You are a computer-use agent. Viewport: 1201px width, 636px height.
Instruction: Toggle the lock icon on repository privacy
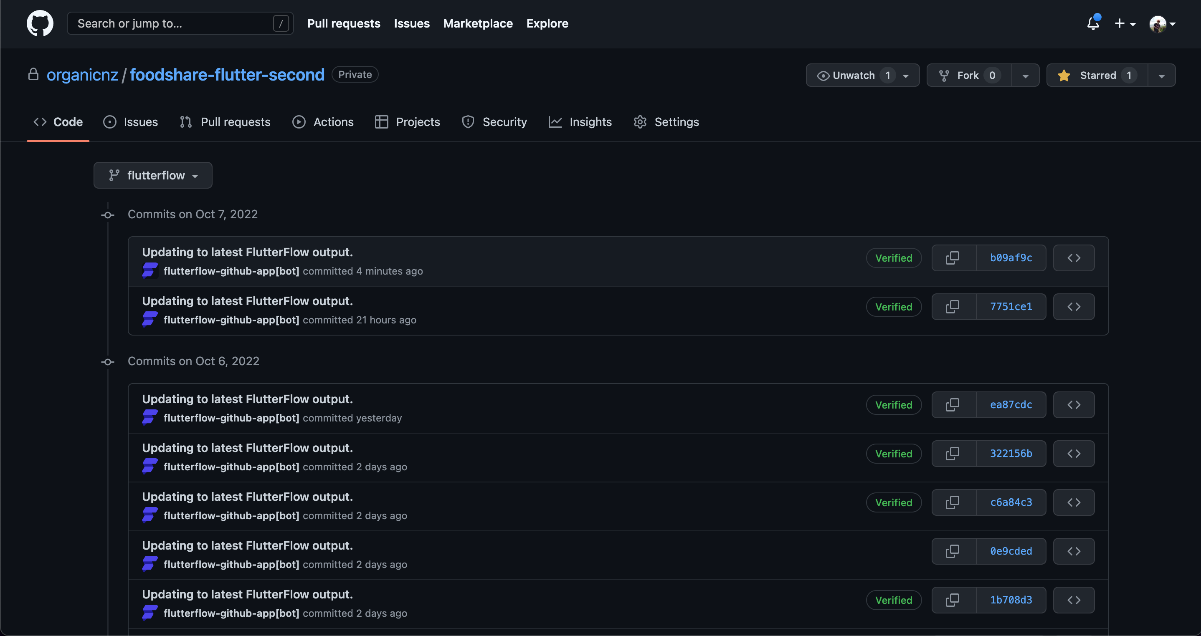click(33, 74)
